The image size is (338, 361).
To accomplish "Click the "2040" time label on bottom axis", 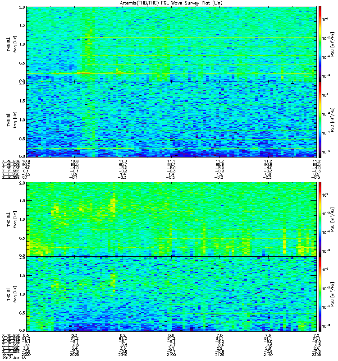I will point(123,355).
